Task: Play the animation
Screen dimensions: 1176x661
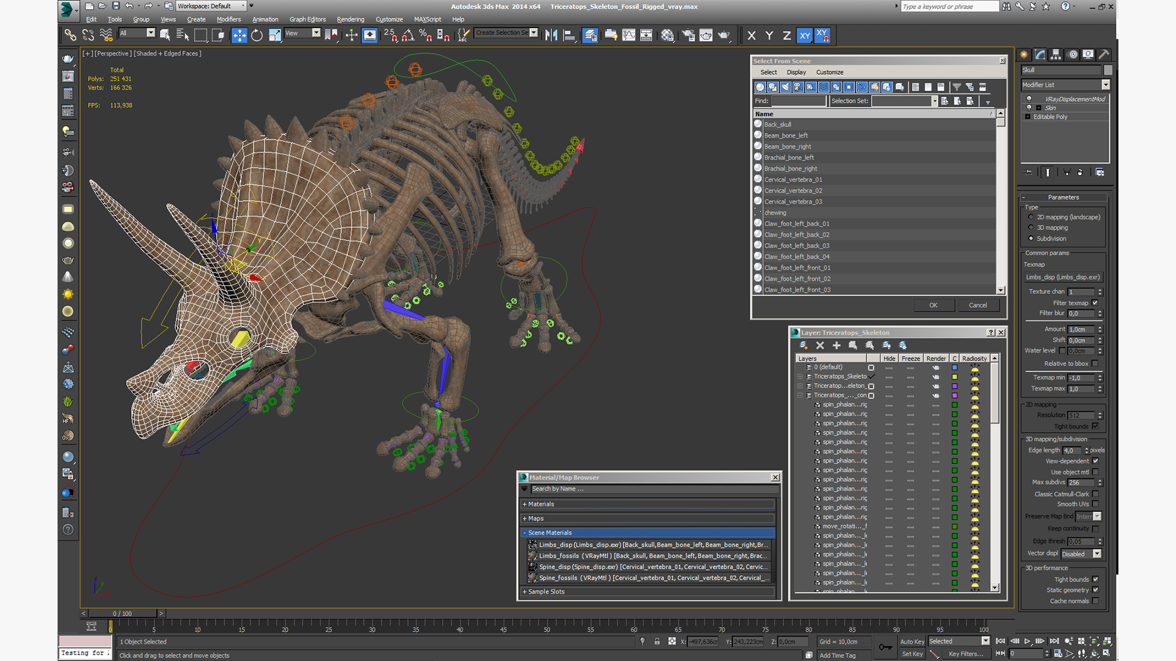Action: pyautogui.click(x=1027, y=641)
